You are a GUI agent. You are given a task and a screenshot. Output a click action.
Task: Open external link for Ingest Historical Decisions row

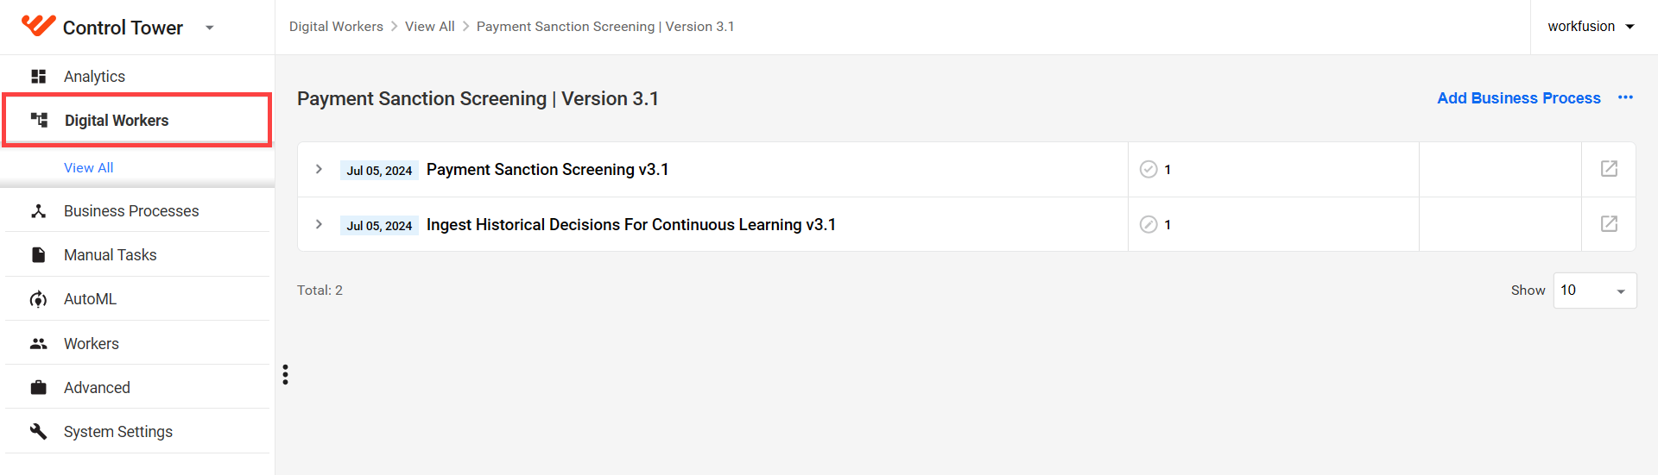1609,224
